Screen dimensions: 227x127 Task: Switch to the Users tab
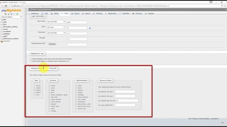[65, 13]
